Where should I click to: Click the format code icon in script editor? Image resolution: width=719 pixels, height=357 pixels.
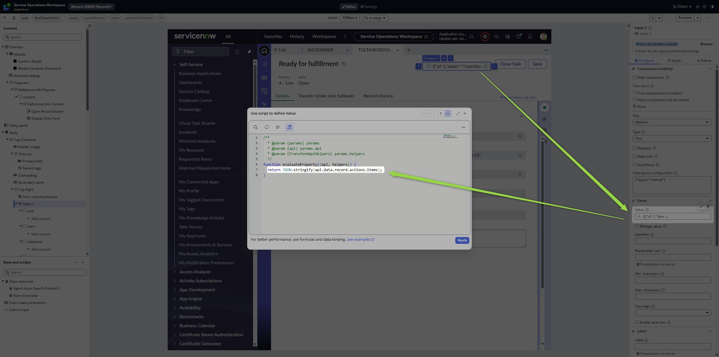(278, 127)
